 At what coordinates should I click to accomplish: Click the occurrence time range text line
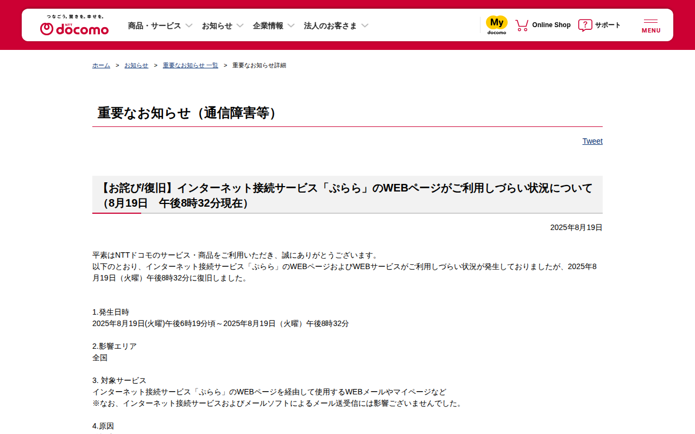[220, 323]
